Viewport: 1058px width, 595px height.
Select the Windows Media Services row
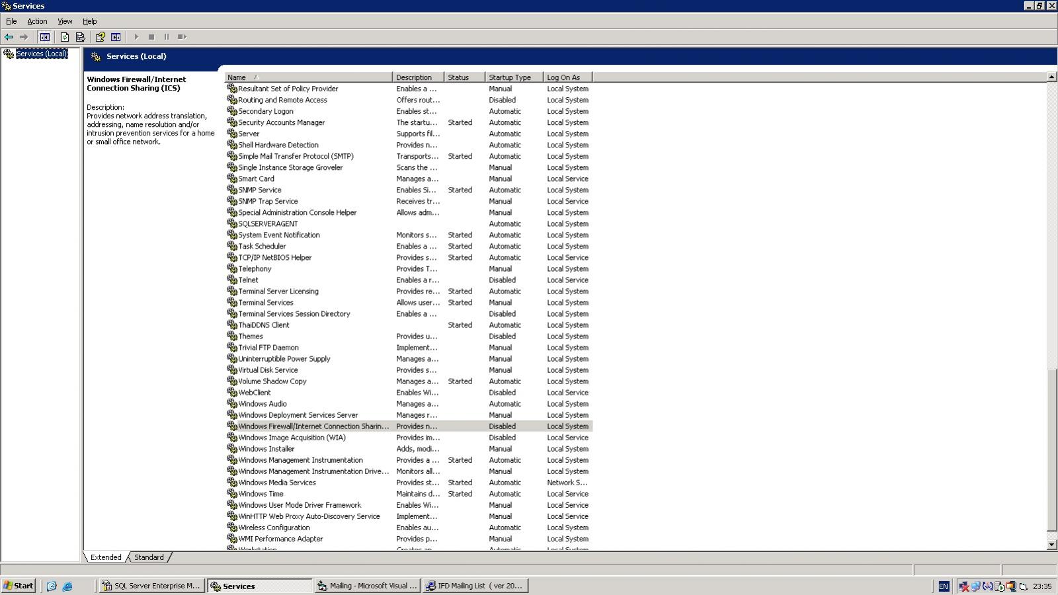(x=409, y=482)
